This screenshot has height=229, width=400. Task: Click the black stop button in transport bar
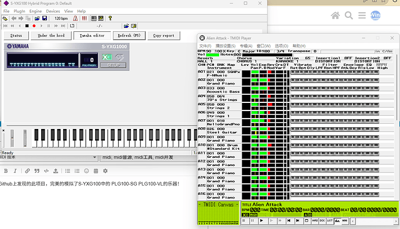27,26
